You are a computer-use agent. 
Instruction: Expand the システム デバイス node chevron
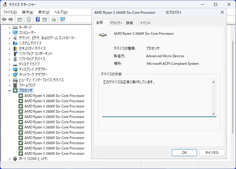10,43
